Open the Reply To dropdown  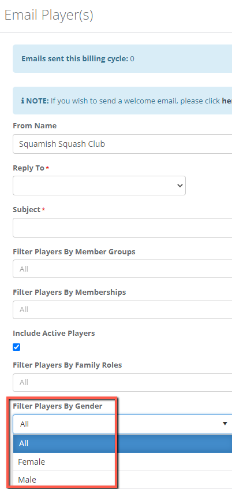(x=99, y=186)
